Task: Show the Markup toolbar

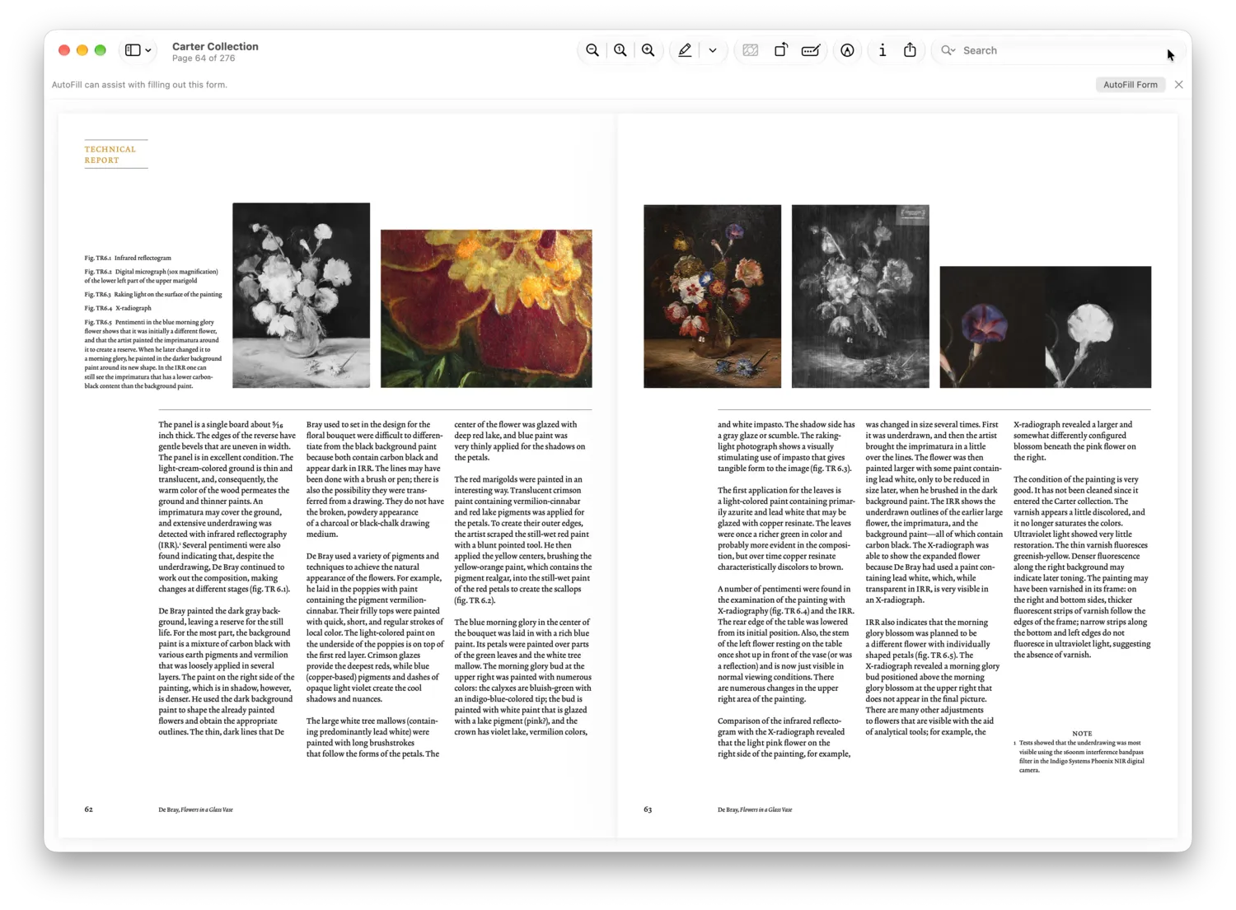Action: pos(847,50)
